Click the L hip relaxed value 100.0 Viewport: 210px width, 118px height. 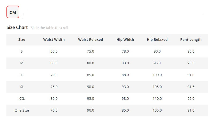(x=157, y=75)
